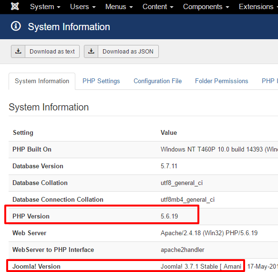Select the Database Collation label

[x=40, y=183]
